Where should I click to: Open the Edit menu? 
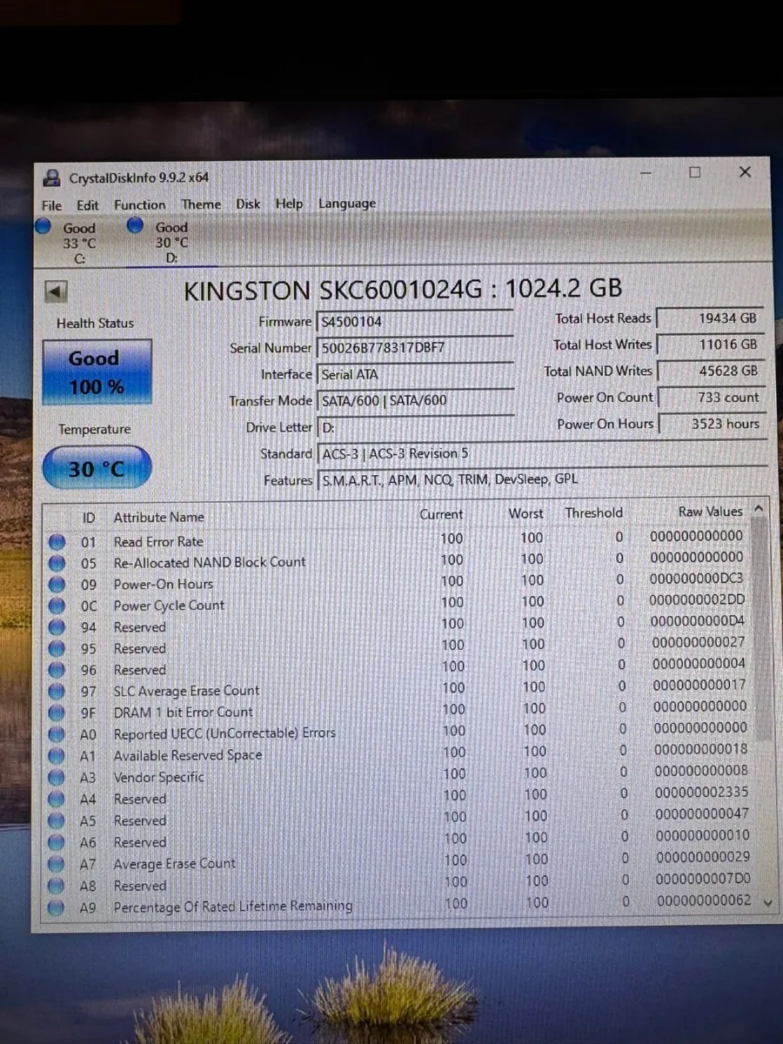tap(87, 205)
